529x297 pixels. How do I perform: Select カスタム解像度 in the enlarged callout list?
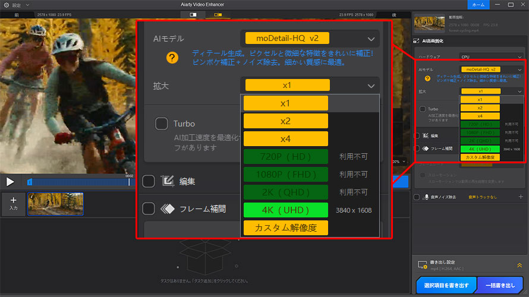(285, 228)
